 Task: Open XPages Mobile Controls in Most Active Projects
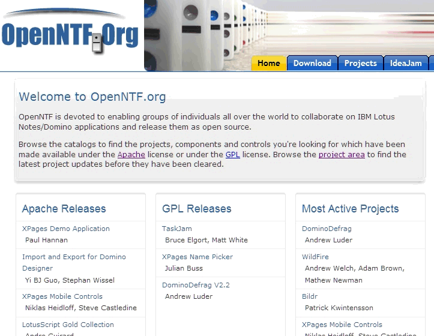tap(342, 325)
